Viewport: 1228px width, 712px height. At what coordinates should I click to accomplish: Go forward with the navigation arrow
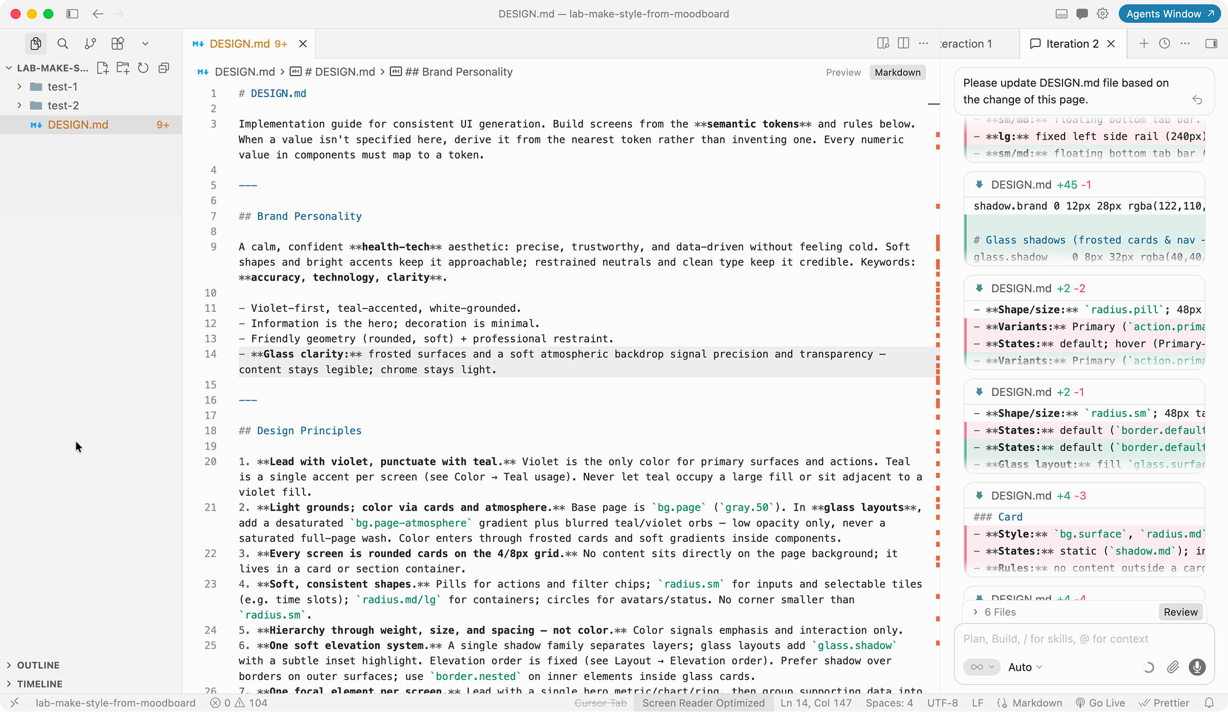(119, 14)
